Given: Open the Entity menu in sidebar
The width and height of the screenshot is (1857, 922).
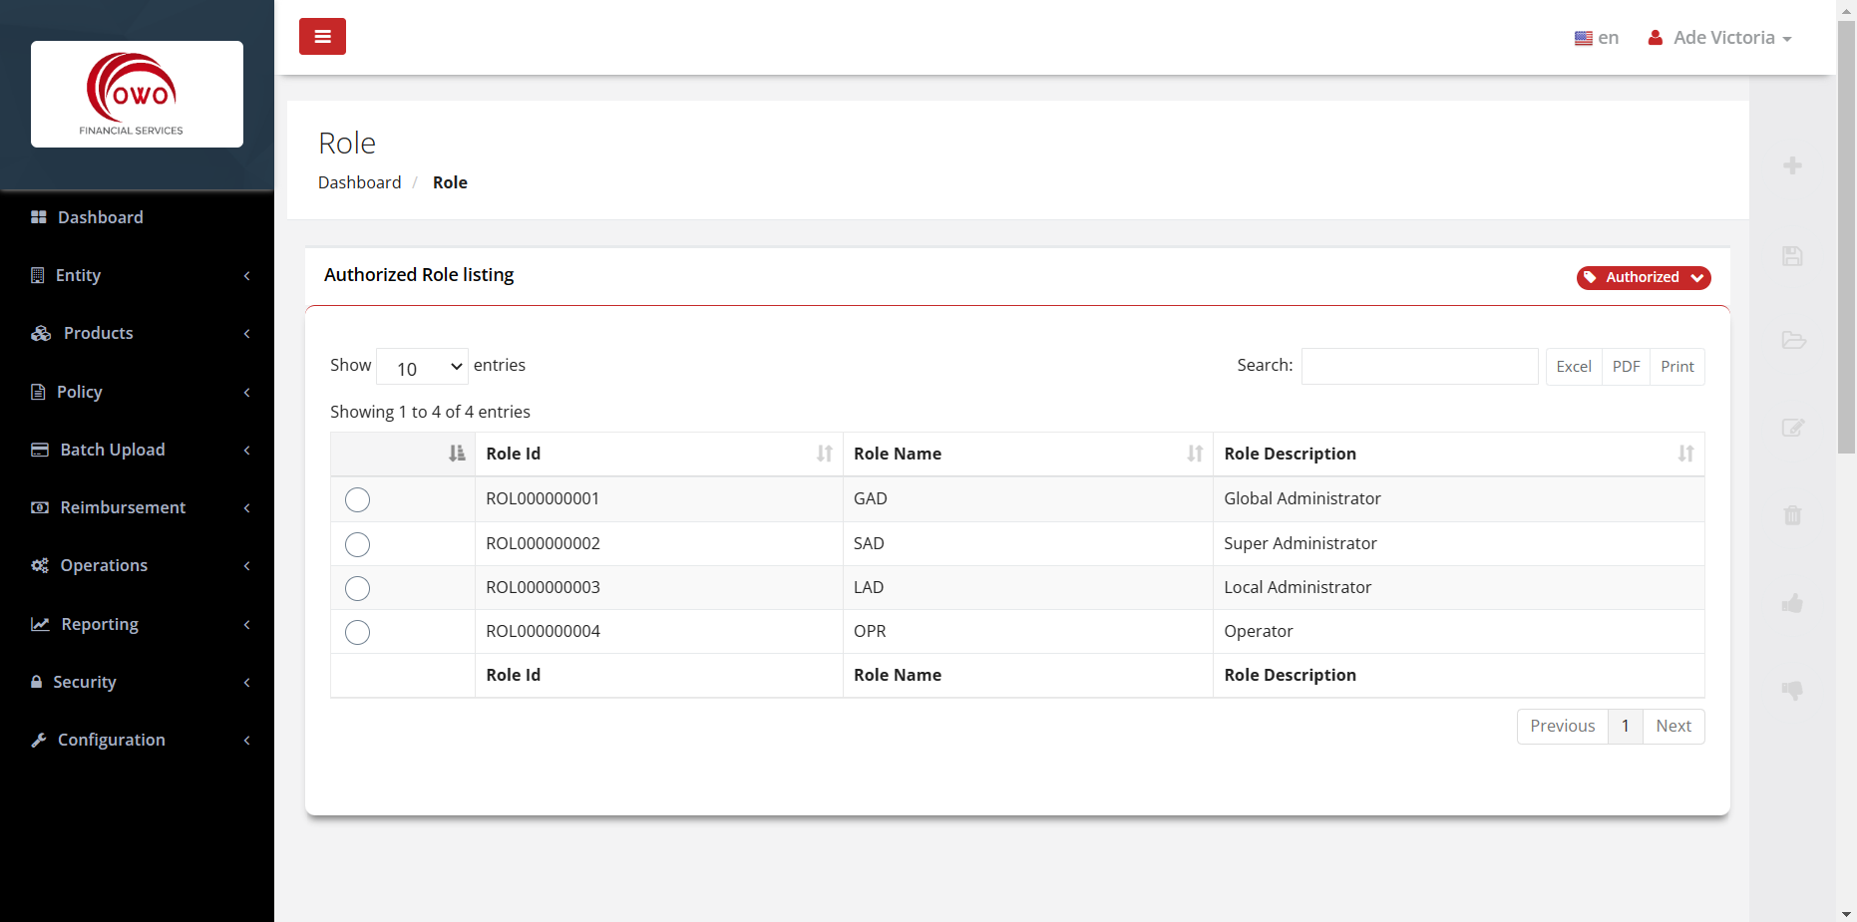Looking at the screenshot, I should click(x=137, y=275).
